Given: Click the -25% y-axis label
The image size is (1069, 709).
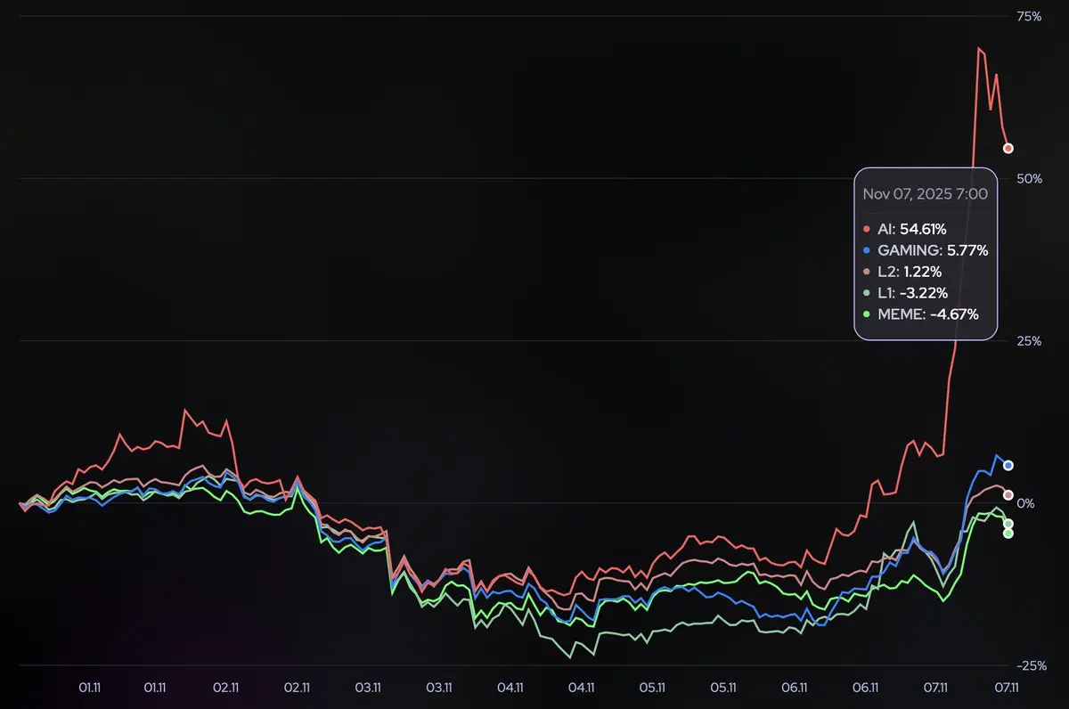Looking at the screenshot, I should coord(1030,665).
